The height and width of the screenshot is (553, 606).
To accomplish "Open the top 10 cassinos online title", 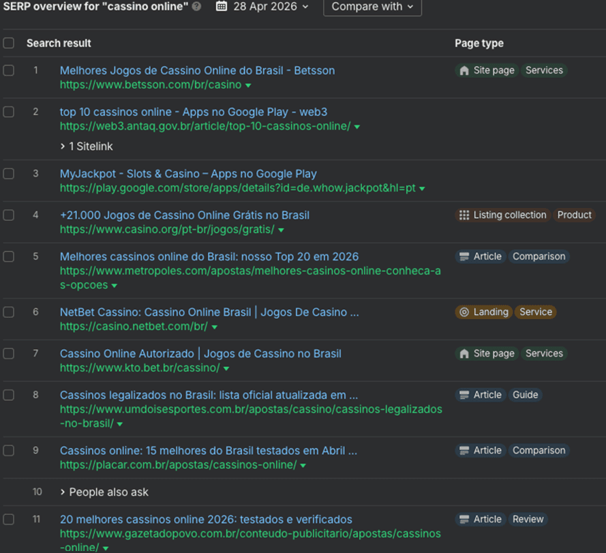I will click(193, 112).
